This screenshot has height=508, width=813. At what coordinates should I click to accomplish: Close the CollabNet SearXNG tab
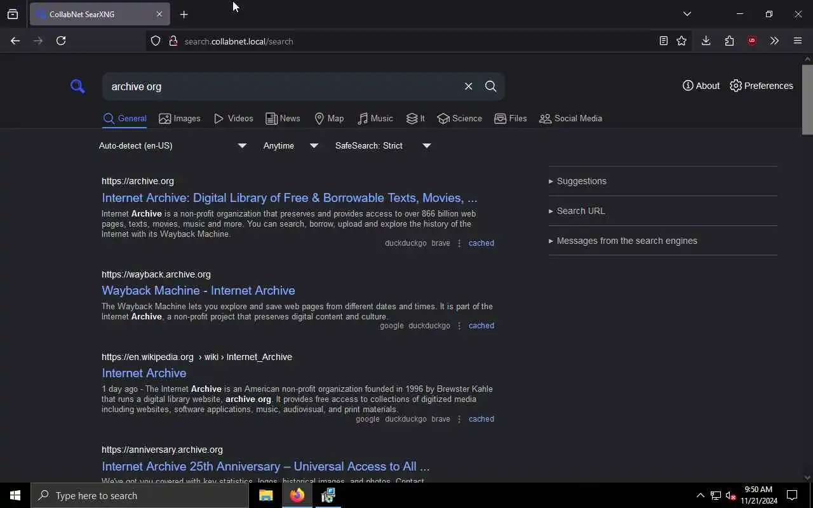pyautogui.click(x=159, y=14)
